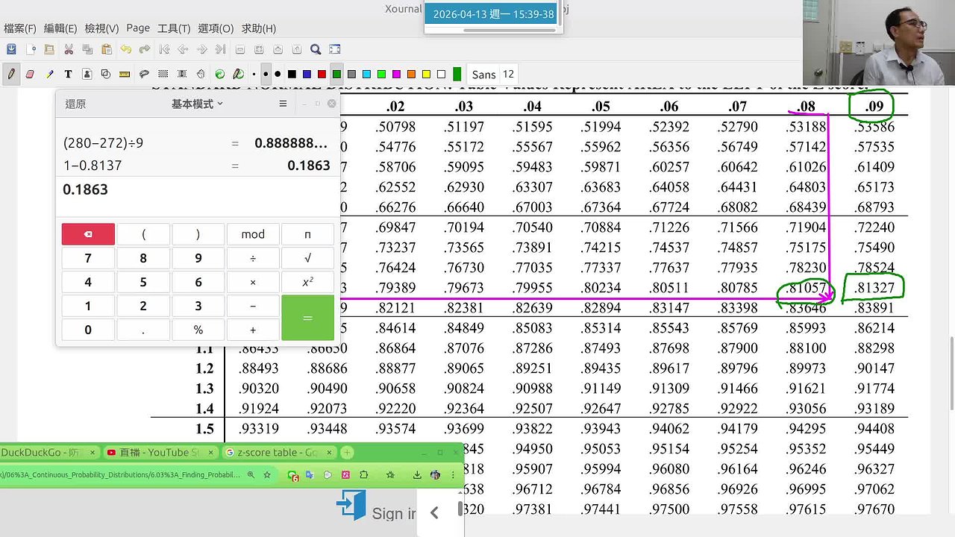Choose medium pen thickness dot

[x=266, y=75]
